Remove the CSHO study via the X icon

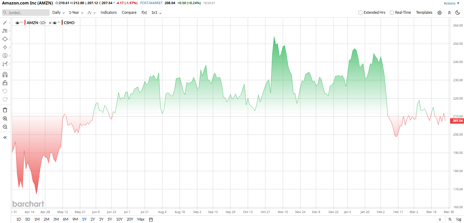50,23
